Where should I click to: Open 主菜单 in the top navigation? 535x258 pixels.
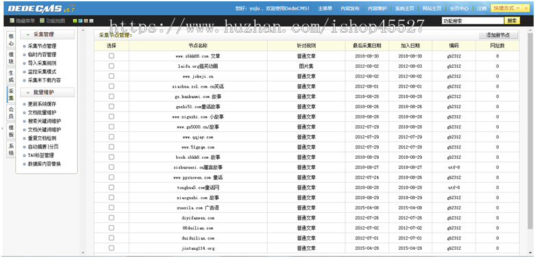pyautogui.click(x=325, y=8)
